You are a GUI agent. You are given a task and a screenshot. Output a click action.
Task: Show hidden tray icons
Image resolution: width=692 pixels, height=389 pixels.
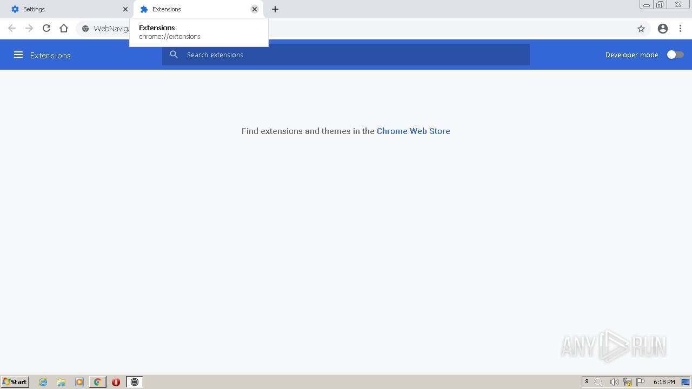click(587, 382)
